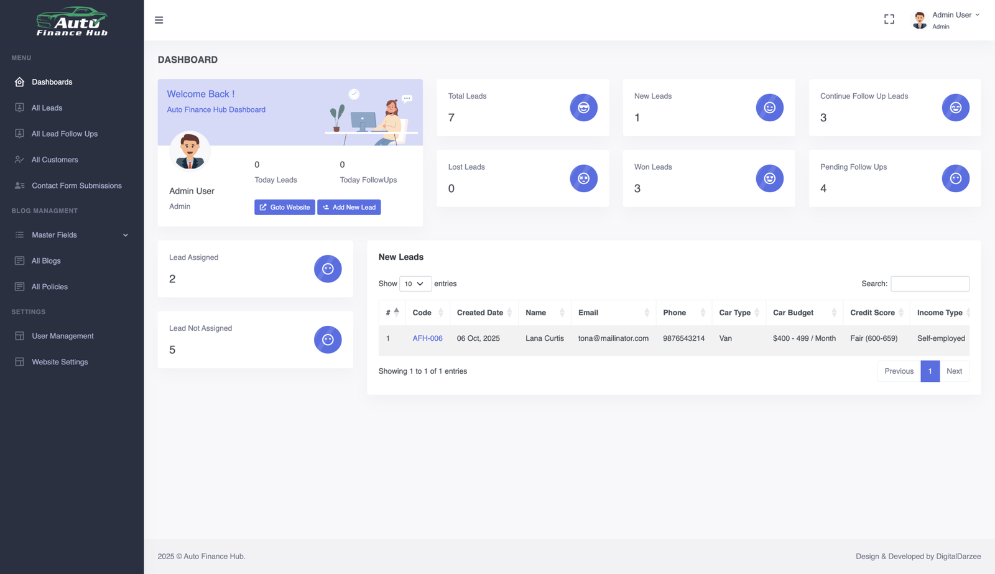Go to Contact Form Submissions page

[x=76, y=186]
